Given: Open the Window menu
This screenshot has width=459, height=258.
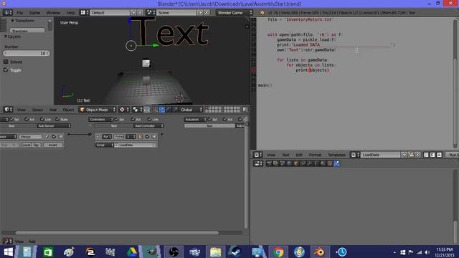Looking at the screenshot, I should point(53,13).
